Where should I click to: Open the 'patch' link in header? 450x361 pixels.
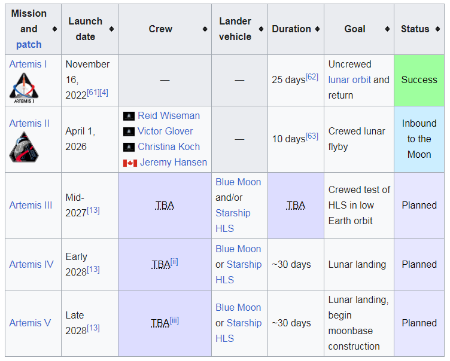pyautogui.click(x=29, y=45)
